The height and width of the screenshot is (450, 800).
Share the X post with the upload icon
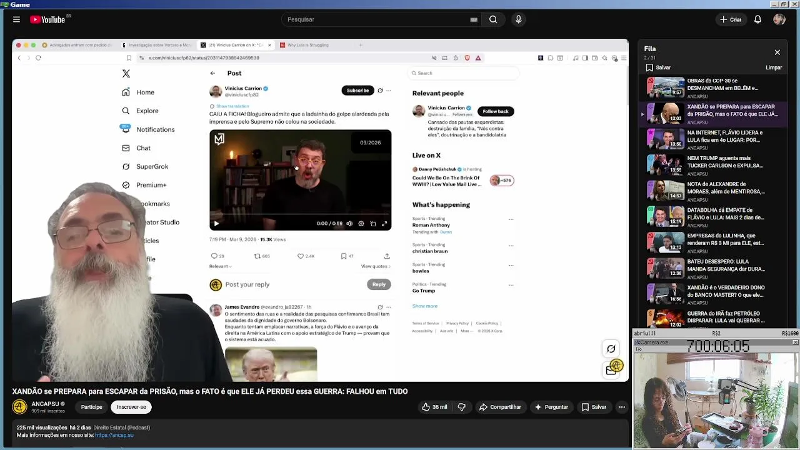387,256
